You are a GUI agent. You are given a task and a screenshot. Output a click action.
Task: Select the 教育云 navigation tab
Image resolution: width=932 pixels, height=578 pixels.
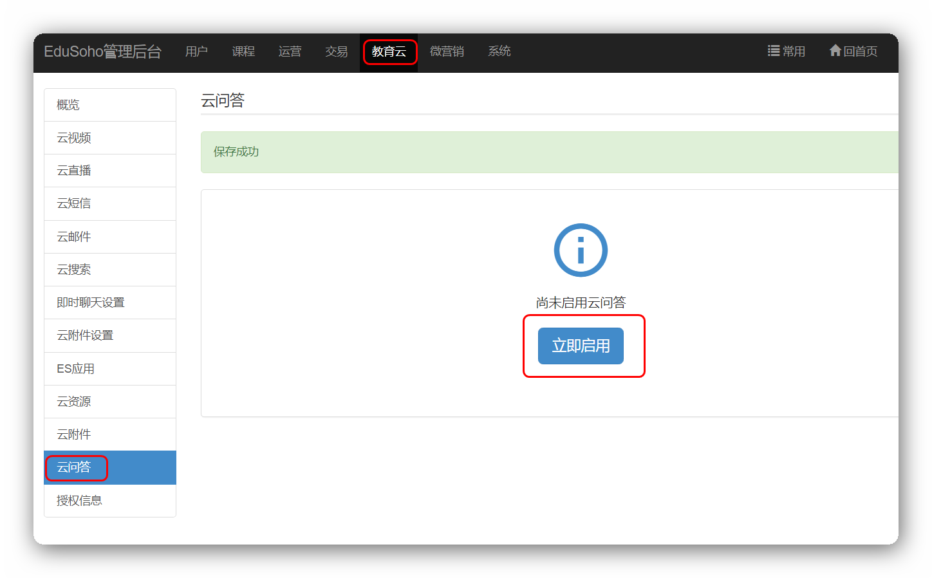coord(389,51)
